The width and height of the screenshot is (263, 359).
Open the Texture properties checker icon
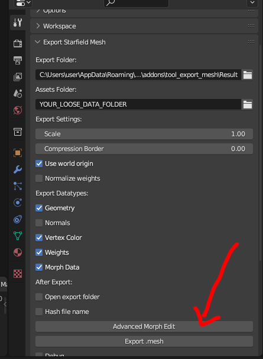pyautogui.click(x=18, y=273)
